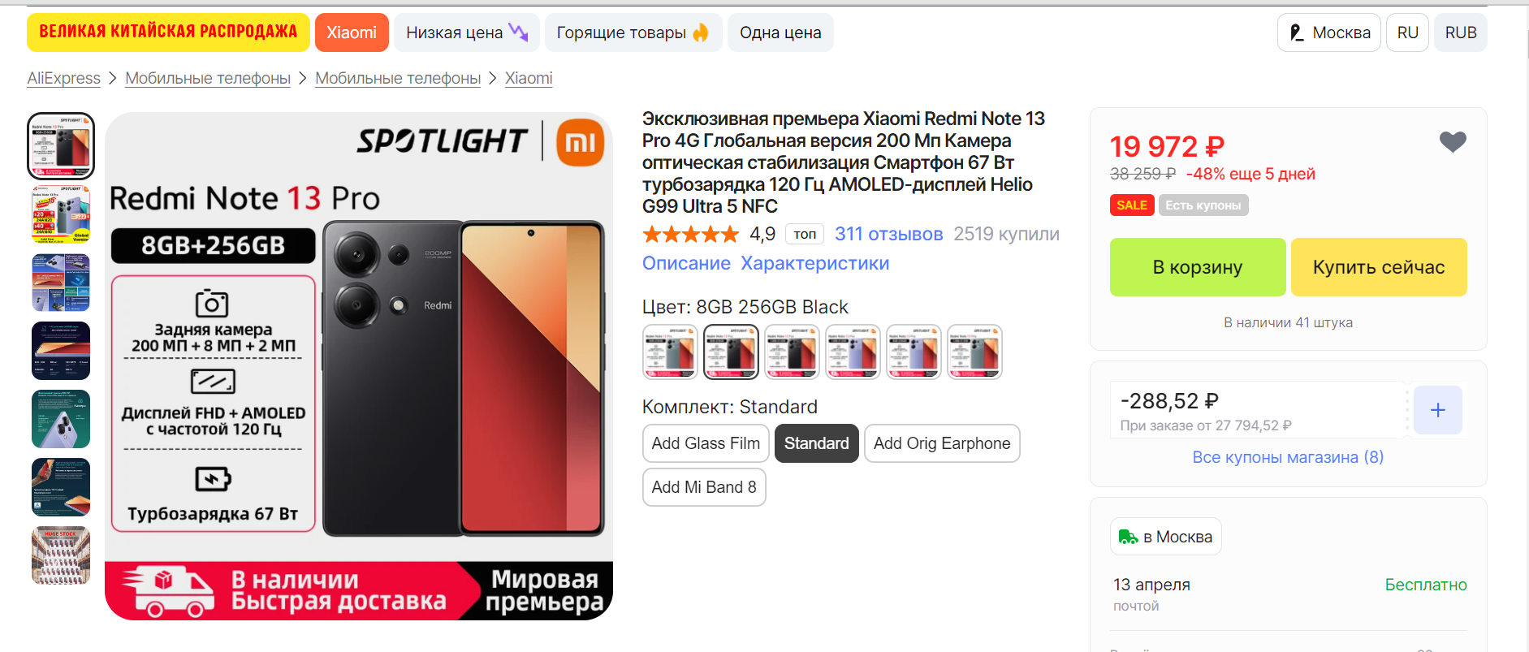The height and width of the screenshot is (652, 1529).
Task: Click the five-star rating icons
Action: (691, 235)
